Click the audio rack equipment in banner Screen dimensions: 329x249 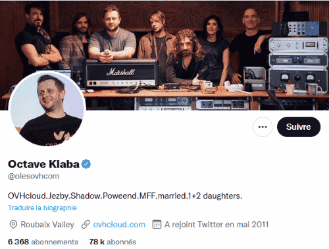[298, 57]
